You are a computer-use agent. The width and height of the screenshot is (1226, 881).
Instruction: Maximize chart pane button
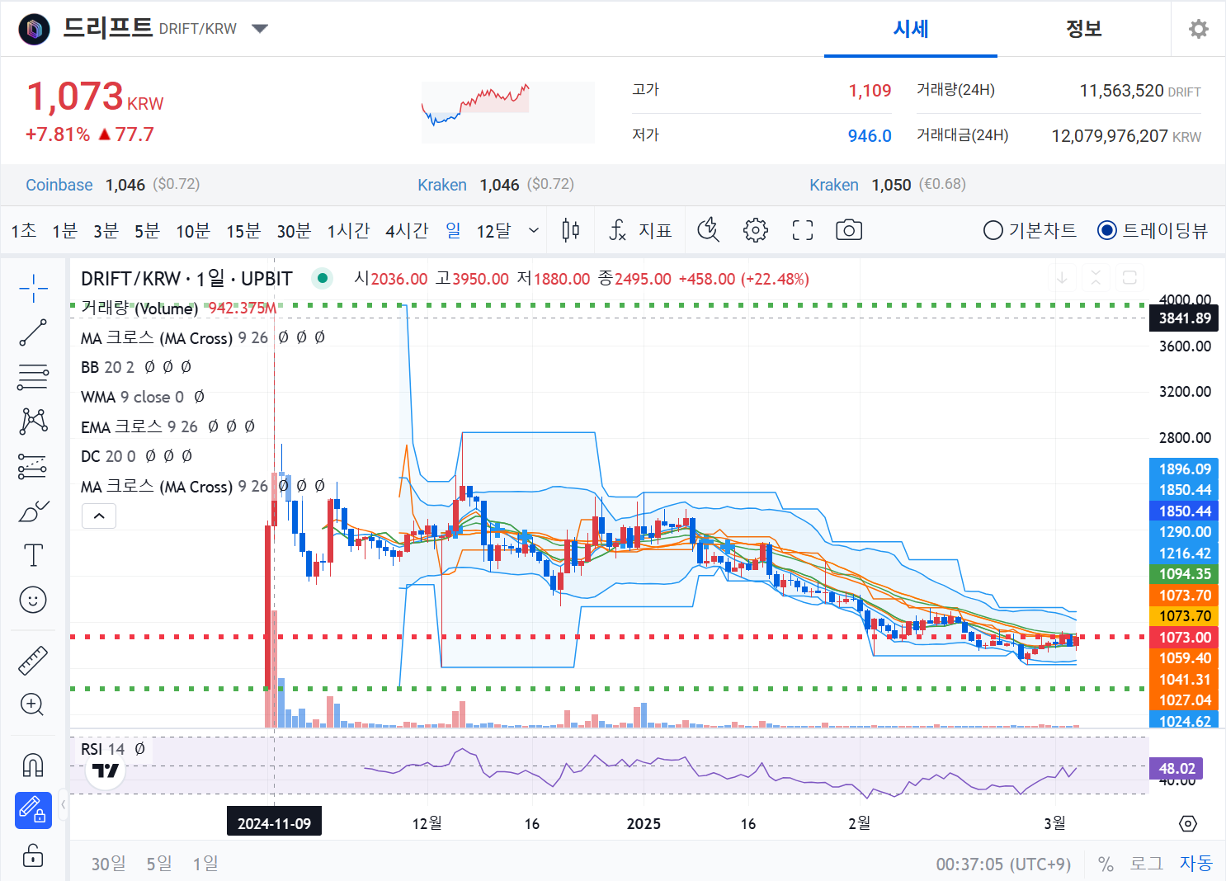(x=1129, y=278)
